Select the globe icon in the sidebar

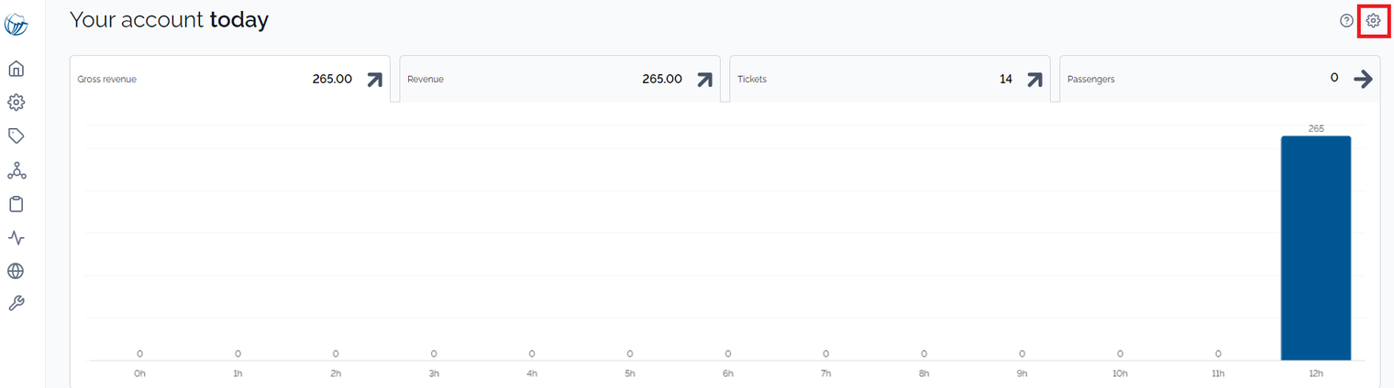tap(16, 271)
